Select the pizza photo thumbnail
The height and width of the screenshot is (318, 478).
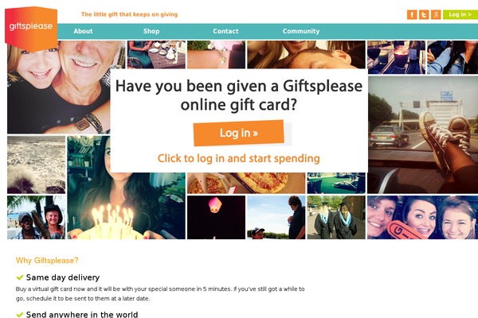tap(246, 183)
